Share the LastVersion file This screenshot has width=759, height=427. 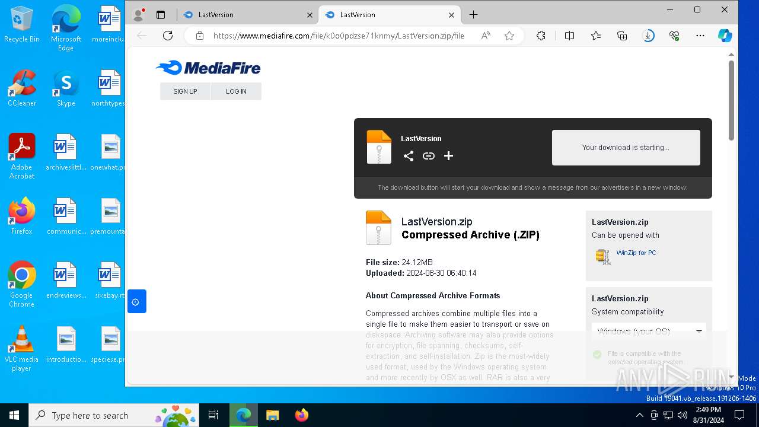(409, 156)
